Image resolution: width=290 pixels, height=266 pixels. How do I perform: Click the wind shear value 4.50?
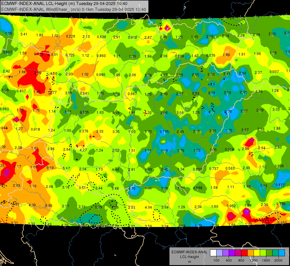coord(53,74)
